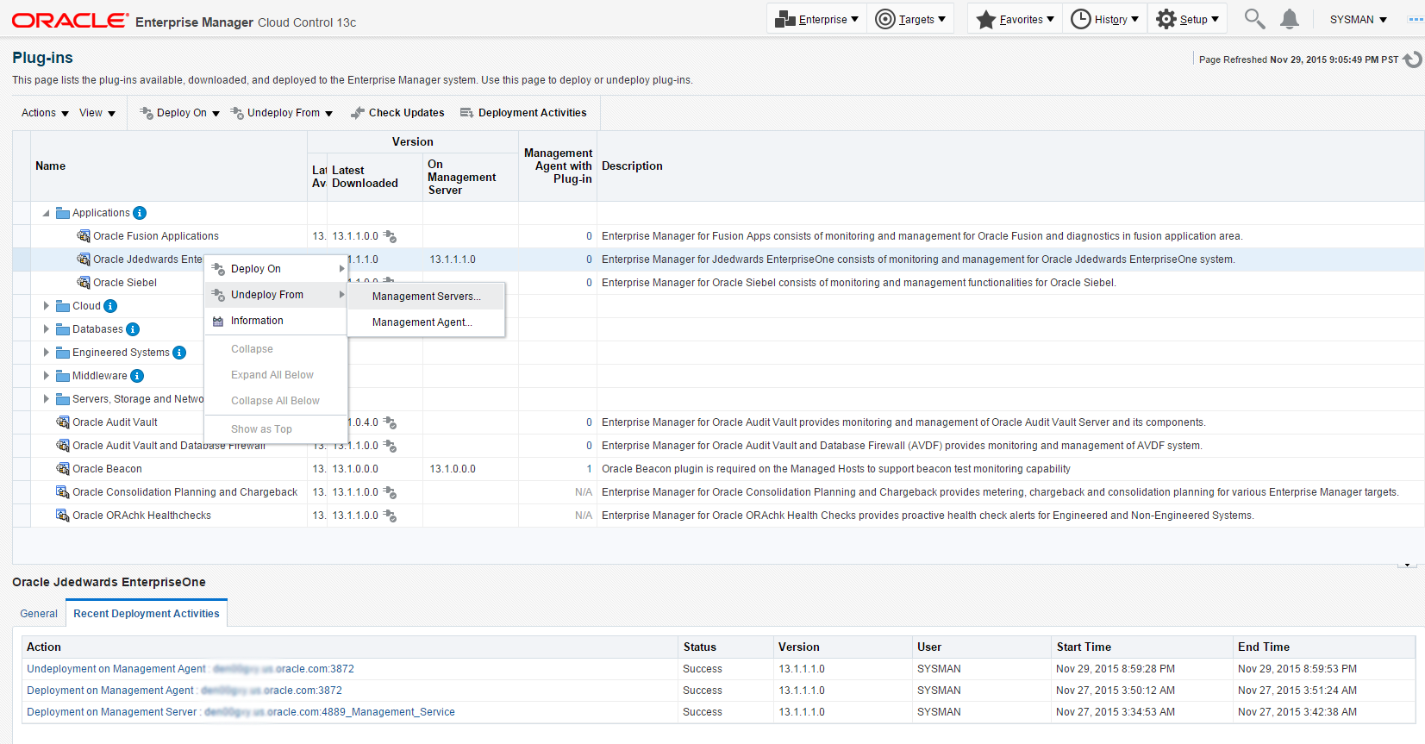Select Information in the context menu
This screenshot has height=744, width=1425.
tap(257, 321)
